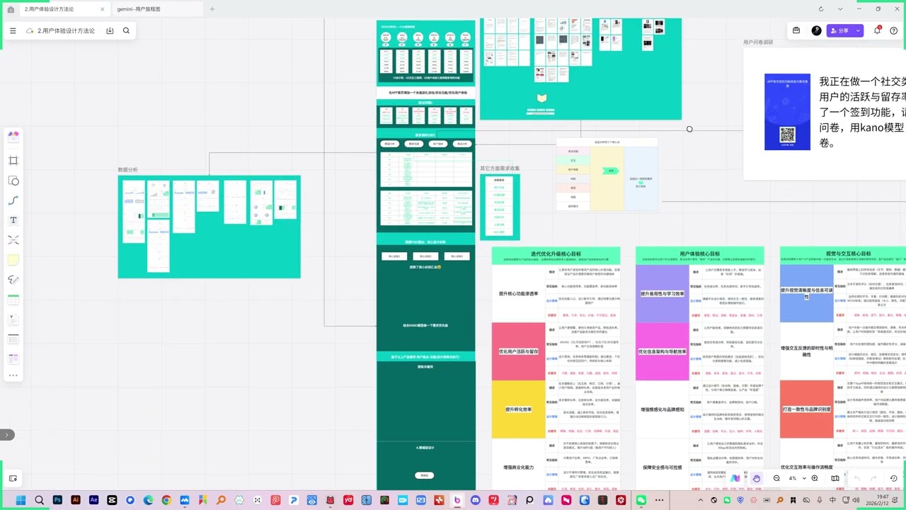Close the 2.用户体验设计方法论 tab
906x510 pixels.
coord(102,9)
